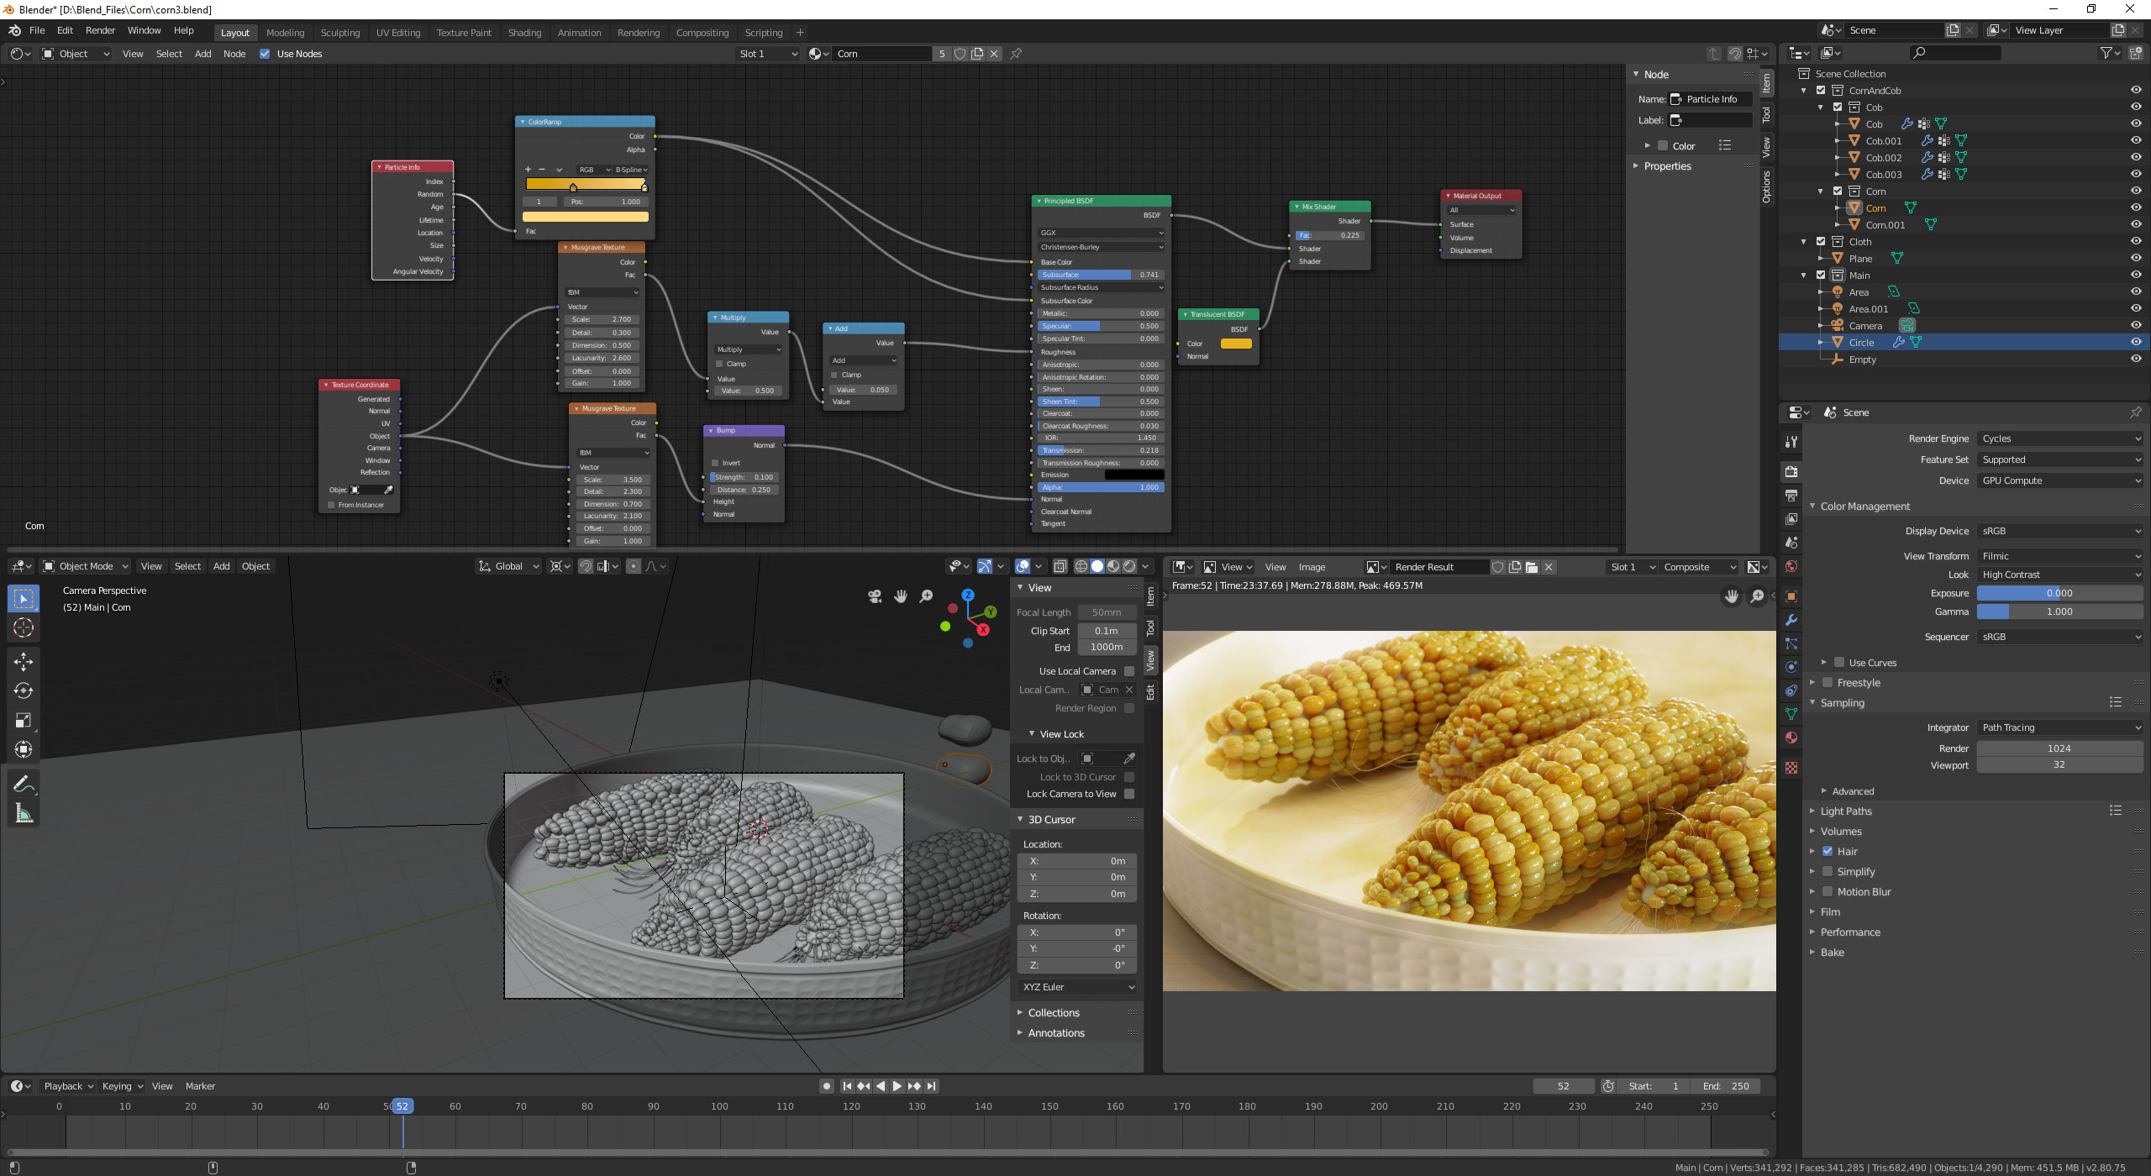2151x1176 pixels.
Task: Select the Modifier properties wrench icon
Action: click(1791, 619)
